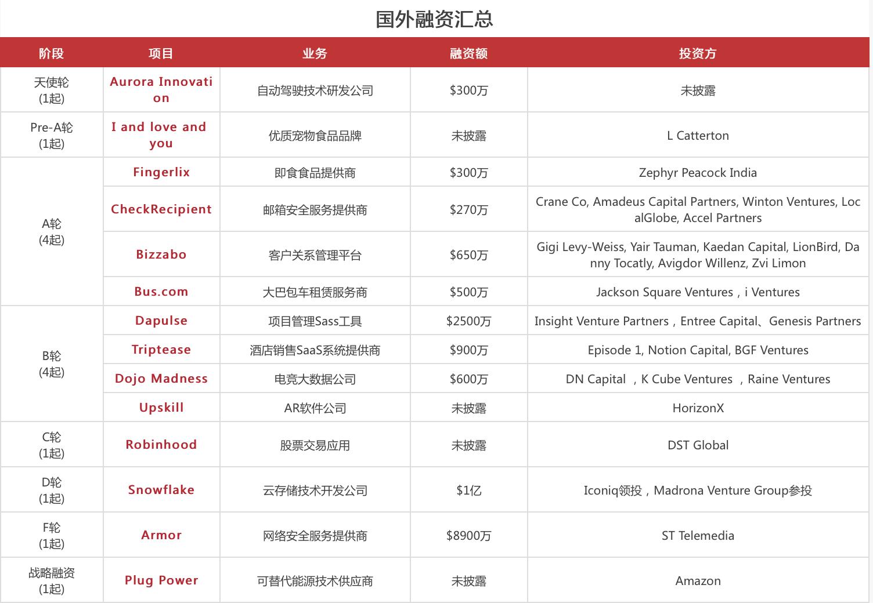Select the $270万 funding amount
The image size is (873, 603).
pyautogui.click(x=469, y=210)
